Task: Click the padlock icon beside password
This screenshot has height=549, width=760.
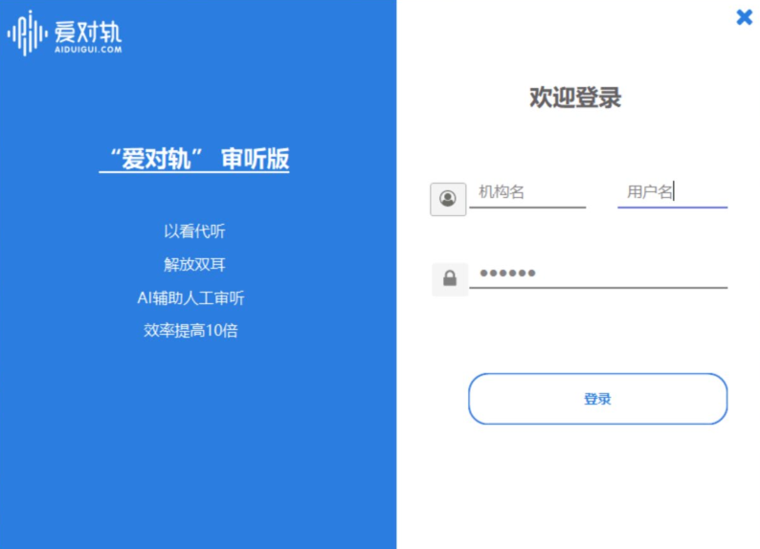Action: (x=450, y=279)
